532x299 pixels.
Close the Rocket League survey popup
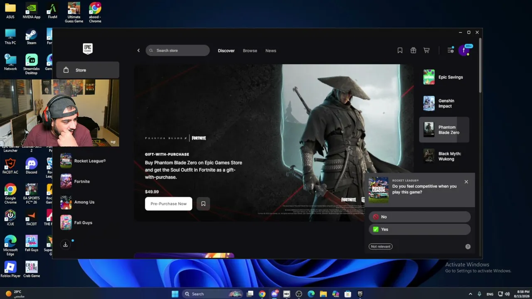click(x=466, y=182)
